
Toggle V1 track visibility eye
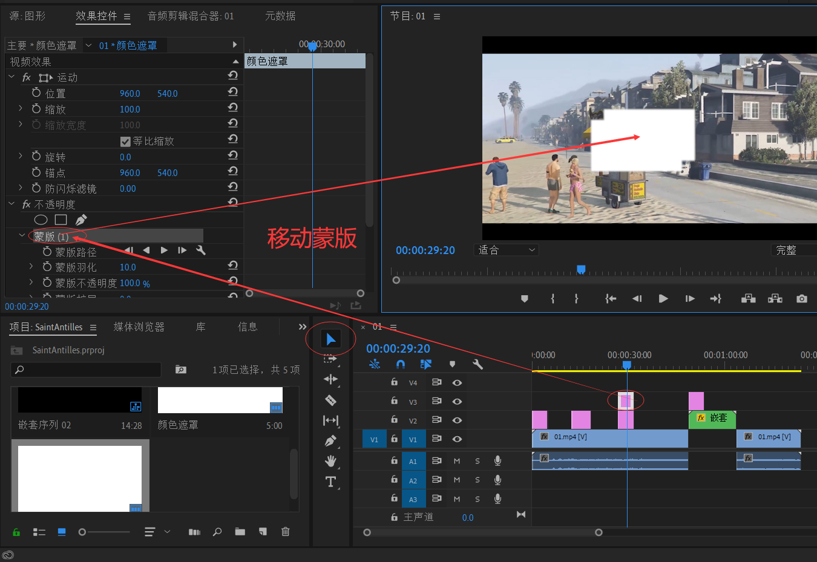pyautogui.click(x=457, y=439)
